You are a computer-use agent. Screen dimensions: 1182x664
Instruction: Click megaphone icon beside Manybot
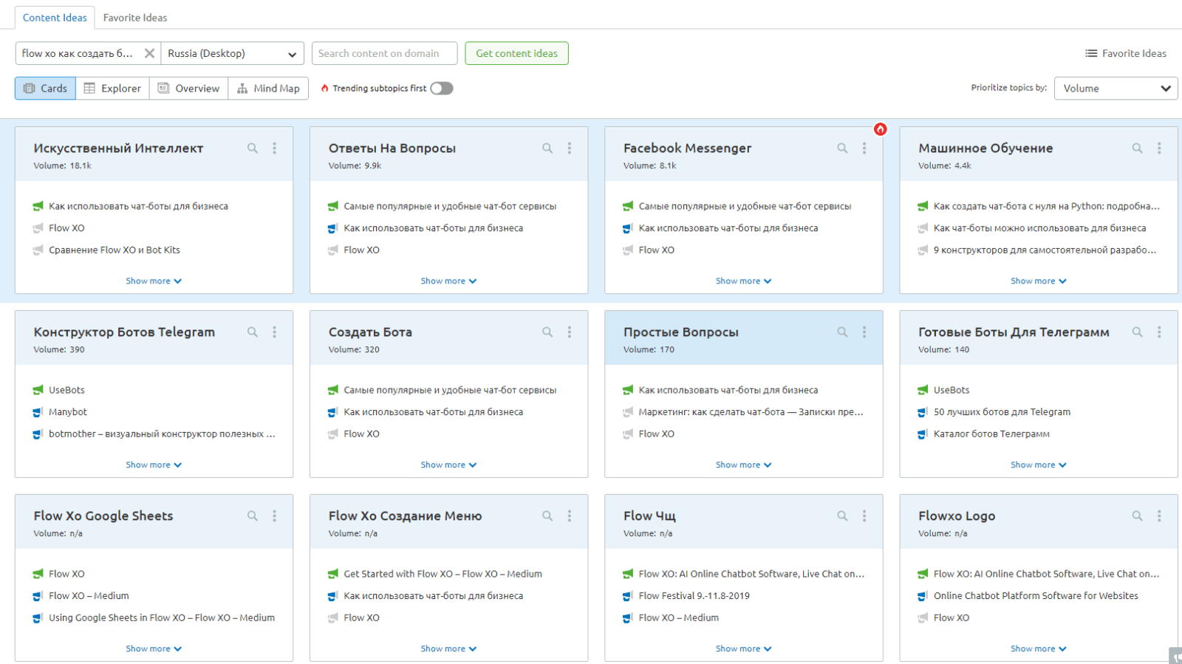click(x=38, y=412)
